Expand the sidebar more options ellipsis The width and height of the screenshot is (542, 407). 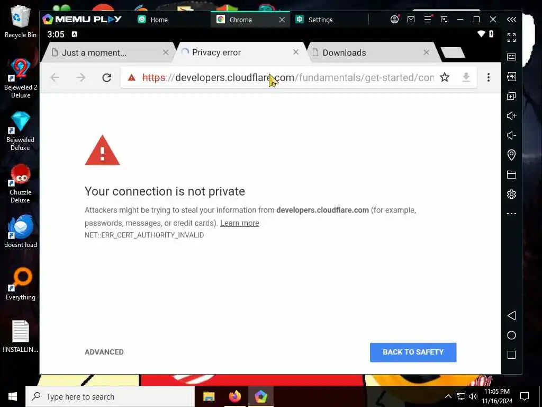[x=511, y=214]
